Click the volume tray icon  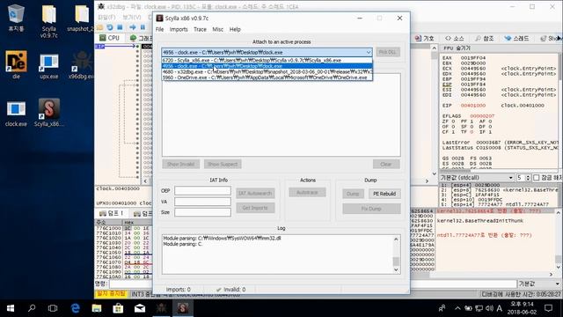pyautogui.click(x=489, y=308)
